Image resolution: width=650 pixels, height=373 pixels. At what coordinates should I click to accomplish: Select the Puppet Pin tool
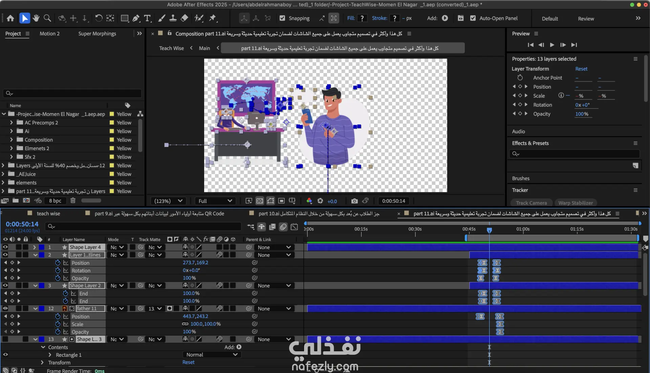pos(213,18)
